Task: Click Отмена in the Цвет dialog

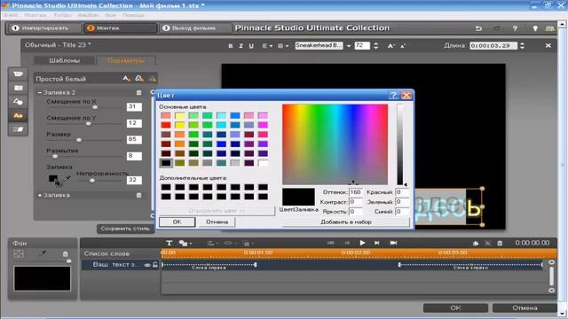Action: pyautogui.click(x=217, y=222)
